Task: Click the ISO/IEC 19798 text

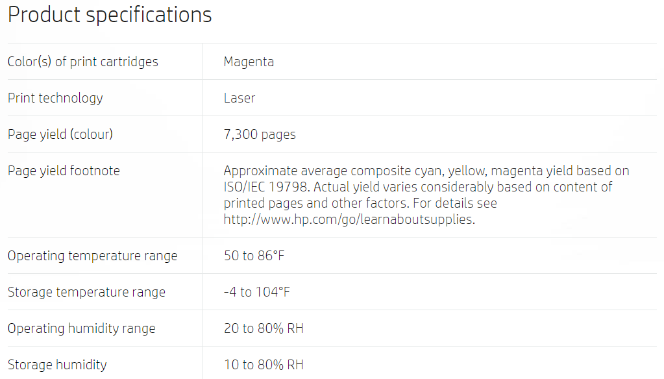Action: click(265, 187)
